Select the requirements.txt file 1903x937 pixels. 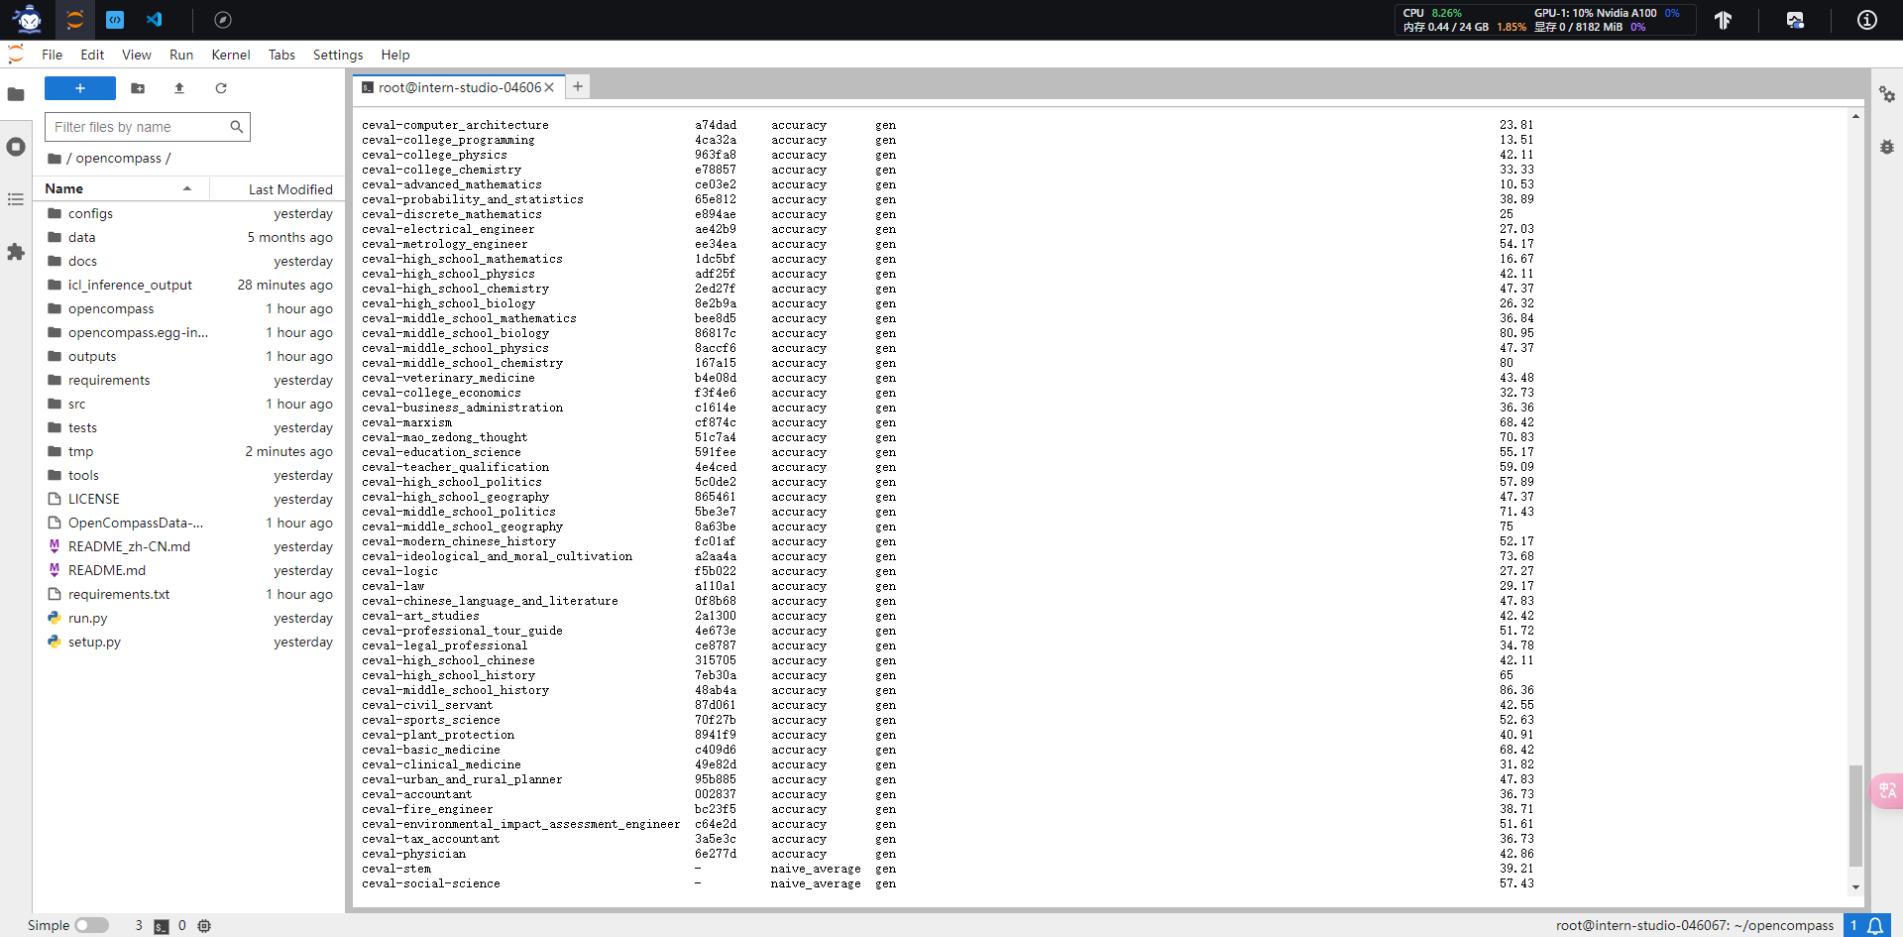click(x=190, y=594)
